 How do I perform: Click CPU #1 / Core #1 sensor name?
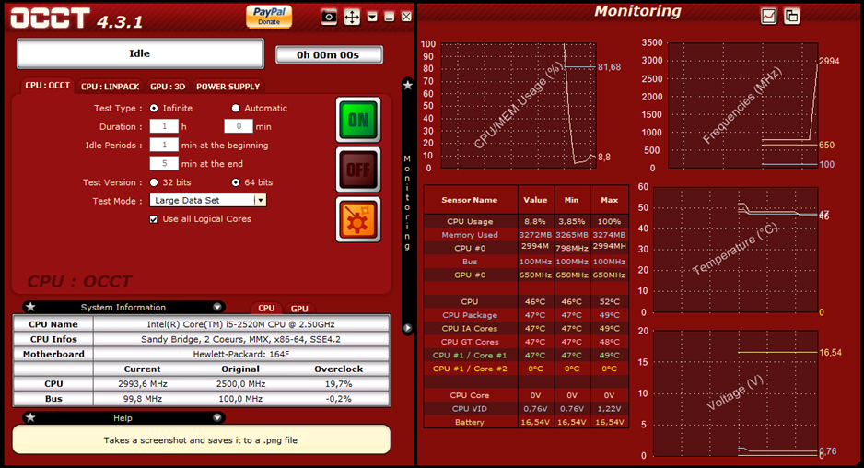click(470, 356)
